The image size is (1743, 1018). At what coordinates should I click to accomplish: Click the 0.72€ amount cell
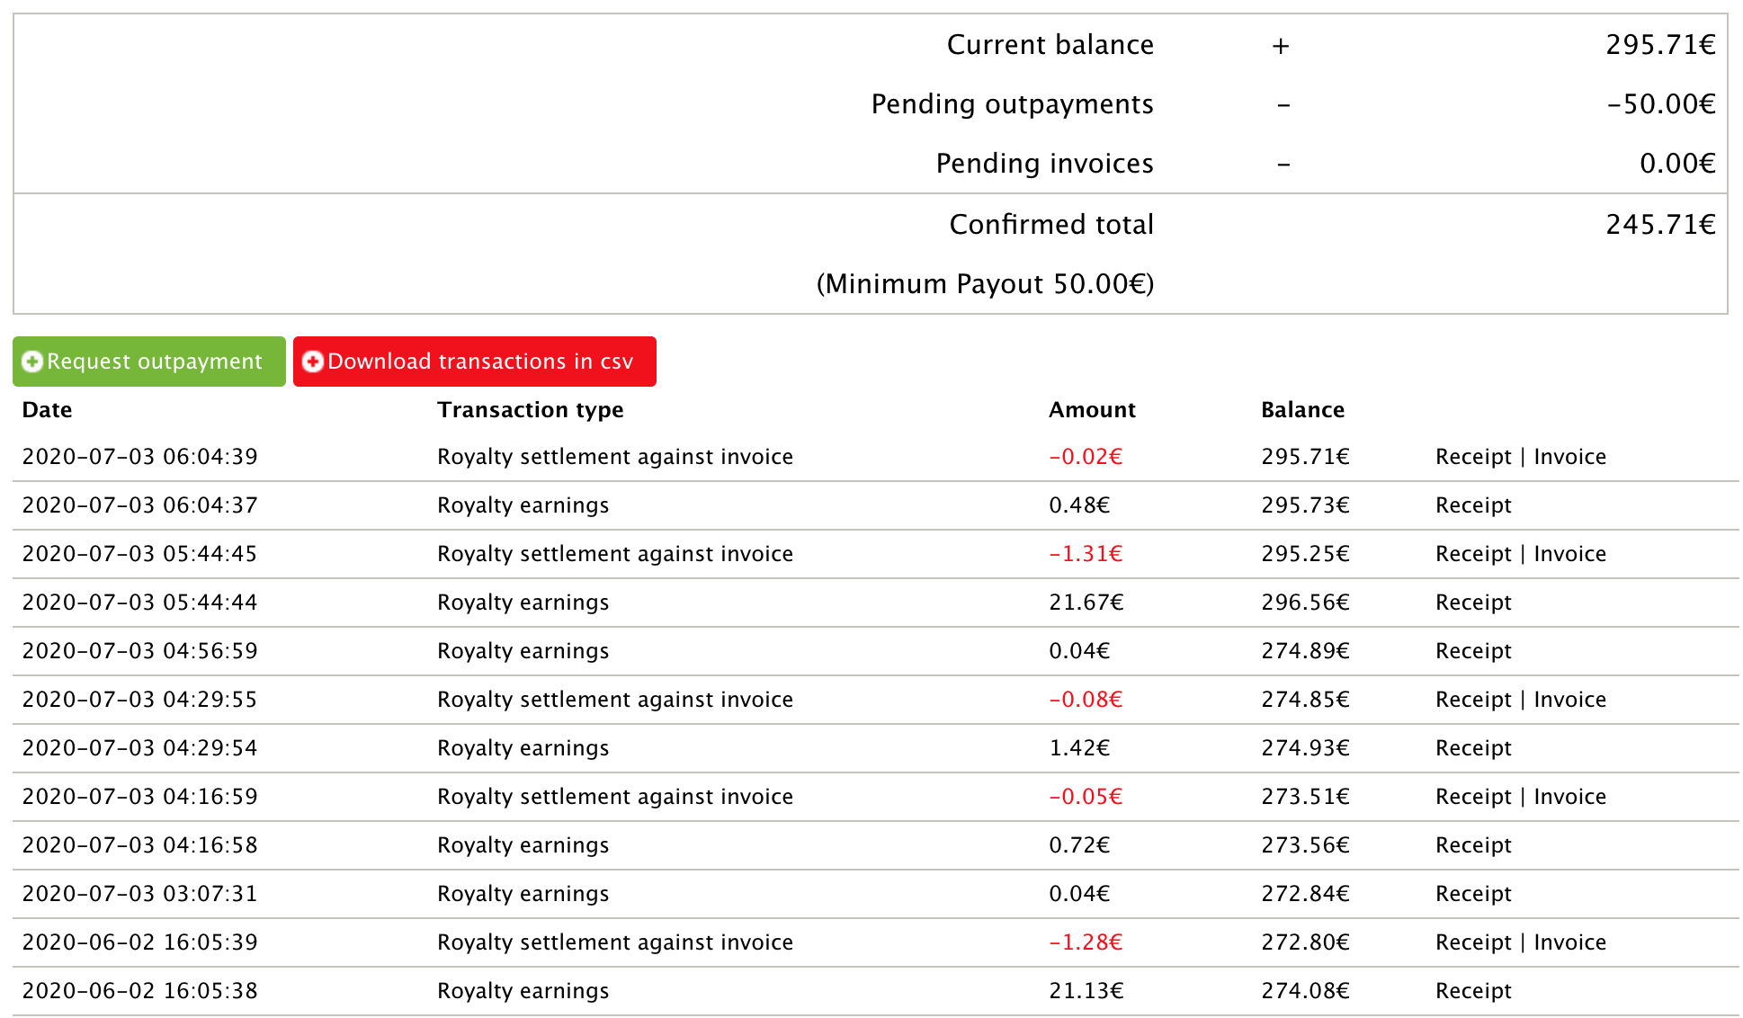click(x=1079, y=845)
